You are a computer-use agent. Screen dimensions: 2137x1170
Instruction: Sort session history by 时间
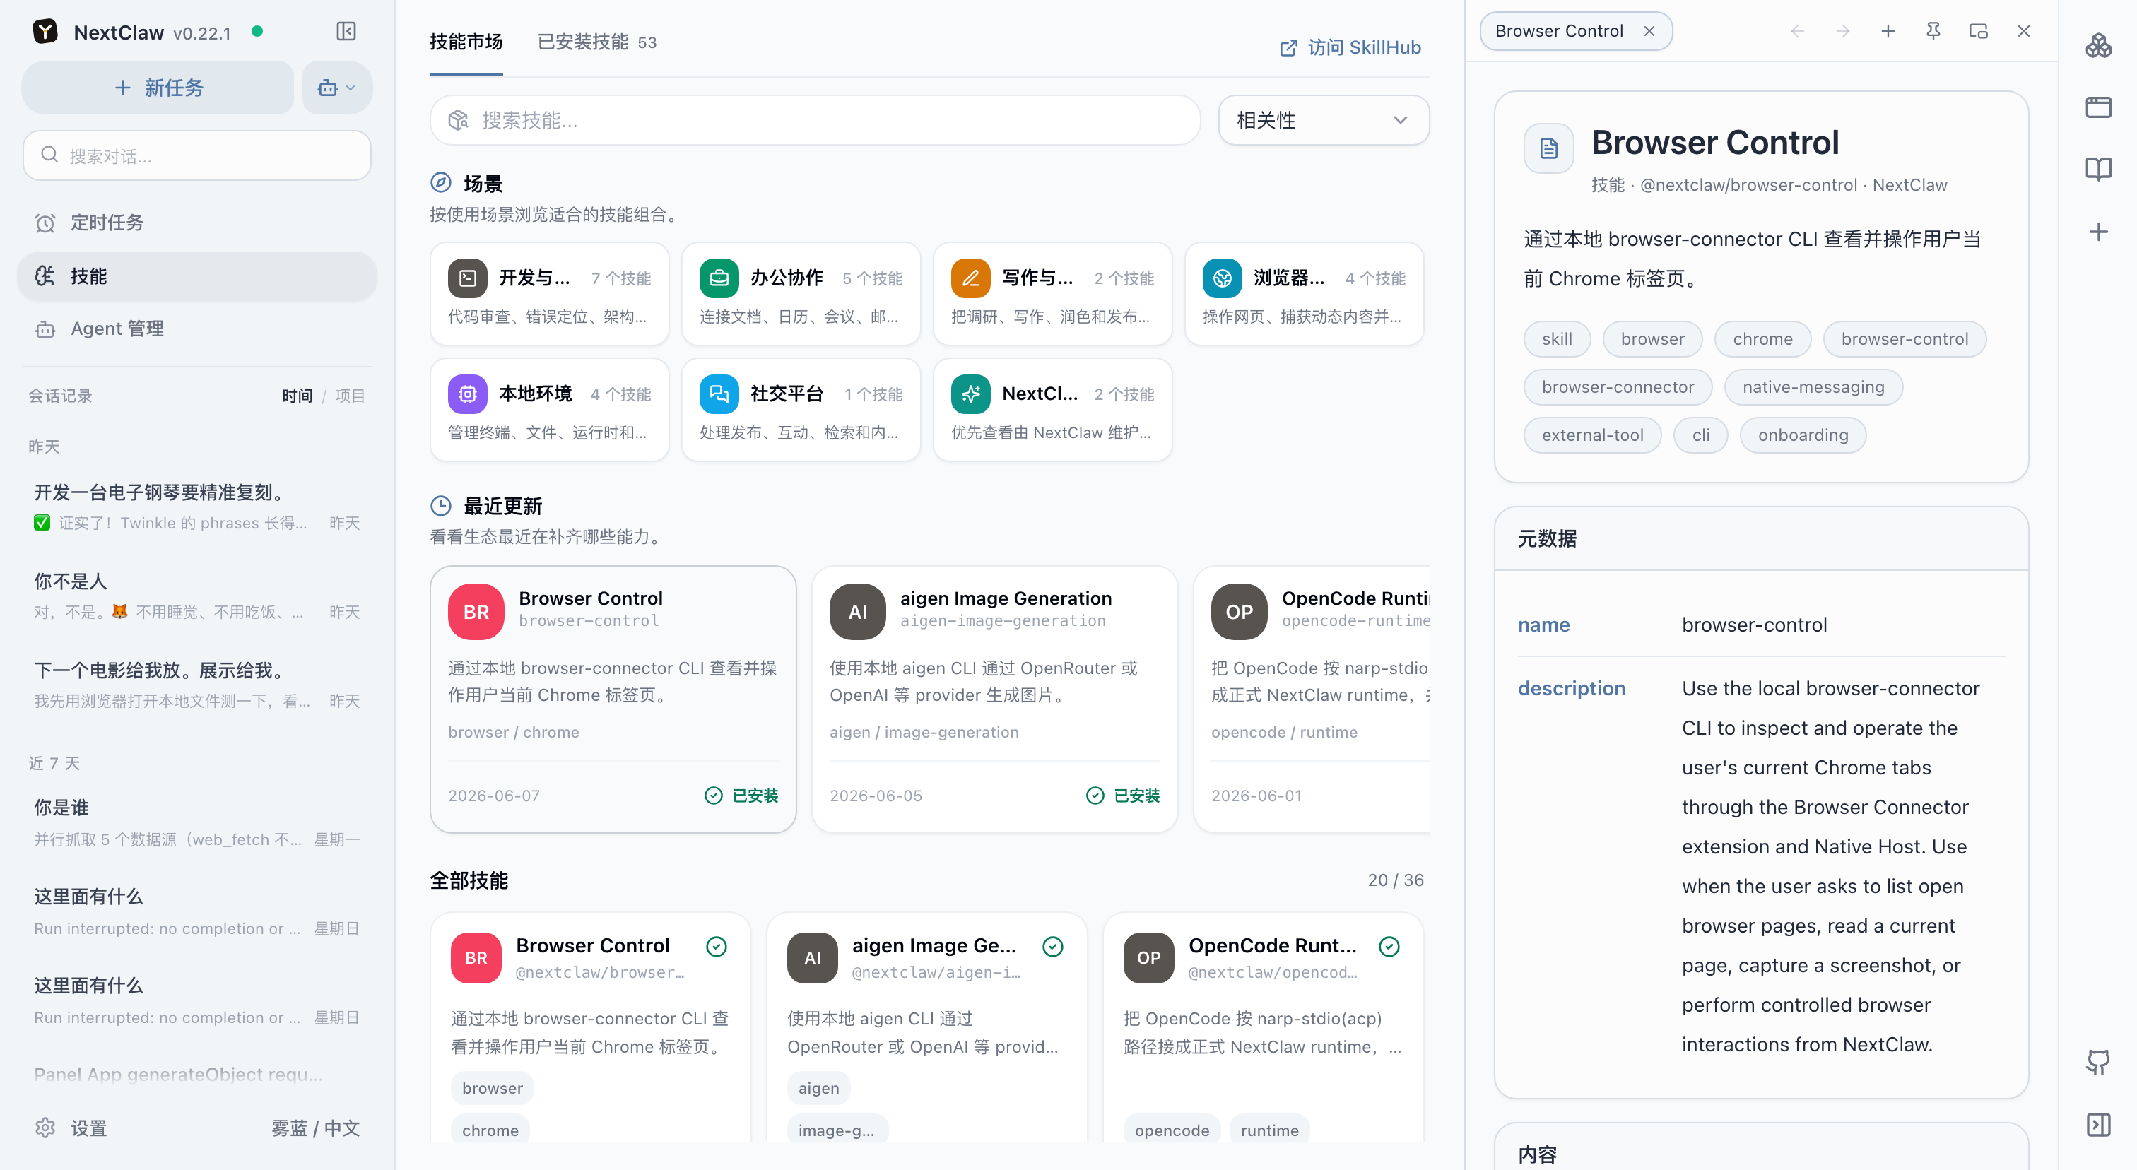297,396
